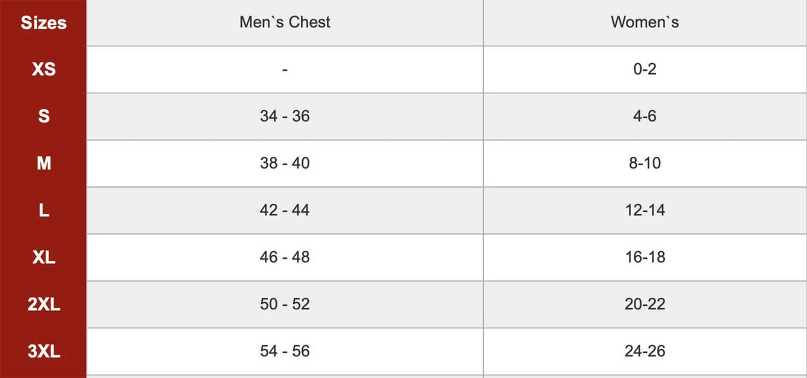Click the L size label
This screenshot has height=378, width=807.
(44, 210)
